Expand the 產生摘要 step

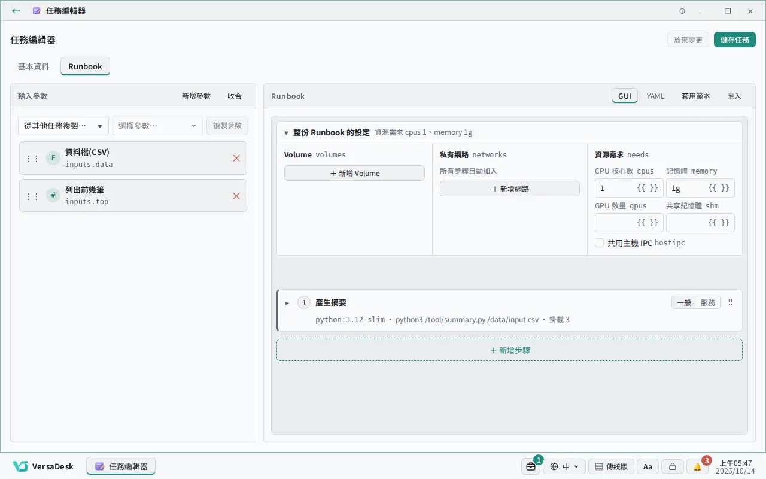point(287,303)
